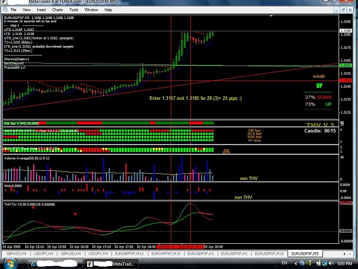Click the 'Wick 0.0000' indicator label

pyautogui.click(x=13, y=186)
